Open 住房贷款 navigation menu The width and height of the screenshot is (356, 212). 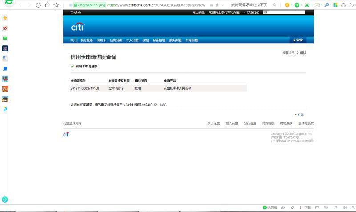coord(116,40)
